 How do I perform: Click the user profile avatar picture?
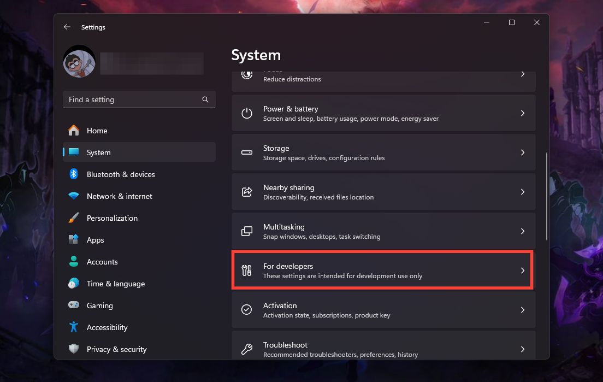pyautogui.click(x=79, y=61)
